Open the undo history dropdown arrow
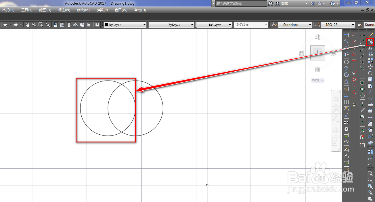375x202 pixels. point(10,25)
